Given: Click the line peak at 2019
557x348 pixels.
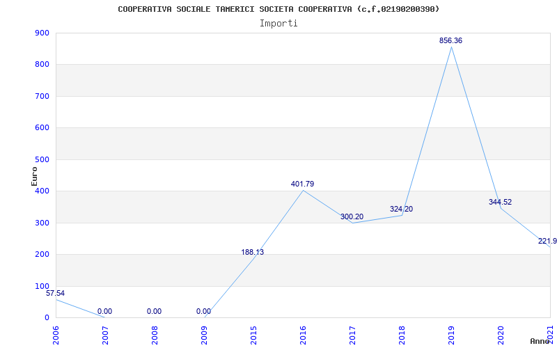Looking at the screenshot, I should 451,47.
